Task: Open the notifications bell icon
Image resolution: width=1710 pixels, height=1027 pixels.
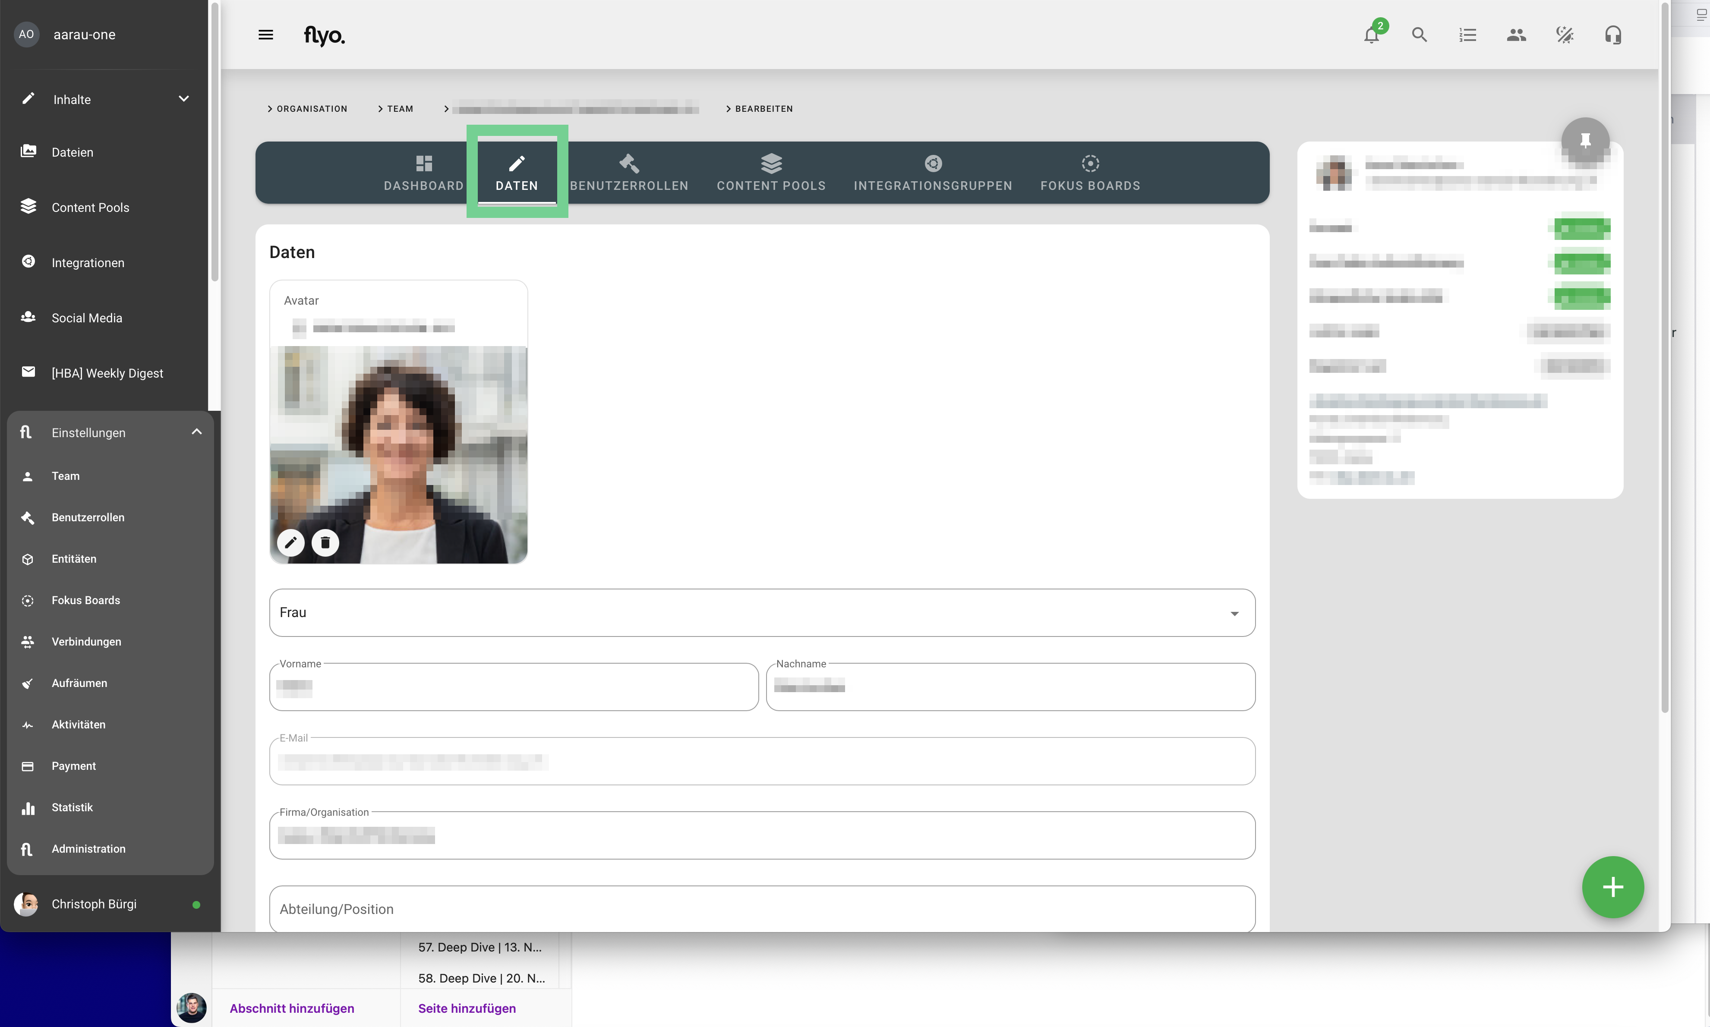Action: point(1371,35)
